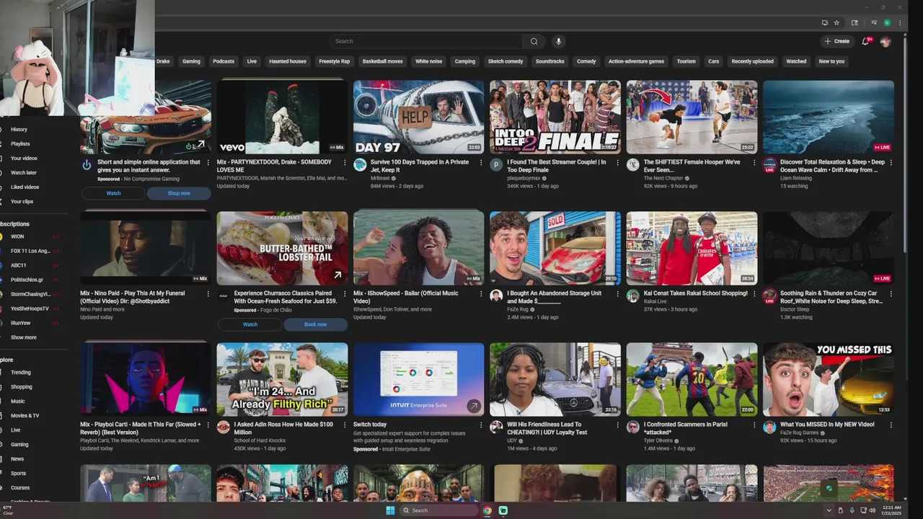Bookmark this page with the star icon
The height and width of the screenshot is (519, 923).
(836, 22)
